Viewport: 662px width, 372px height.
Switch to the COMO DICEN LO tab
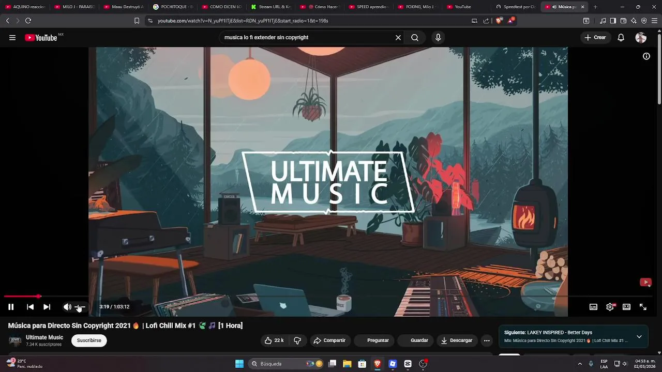pyautogui.click(x=221, y=7)
